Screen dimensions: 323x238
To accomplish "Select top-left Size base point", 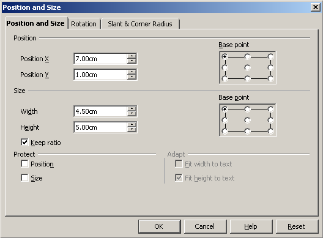I will [x=225, y=109].
